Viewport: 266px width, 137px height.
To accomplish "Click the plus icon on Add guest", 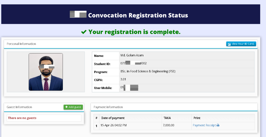I will coord(66,107).
